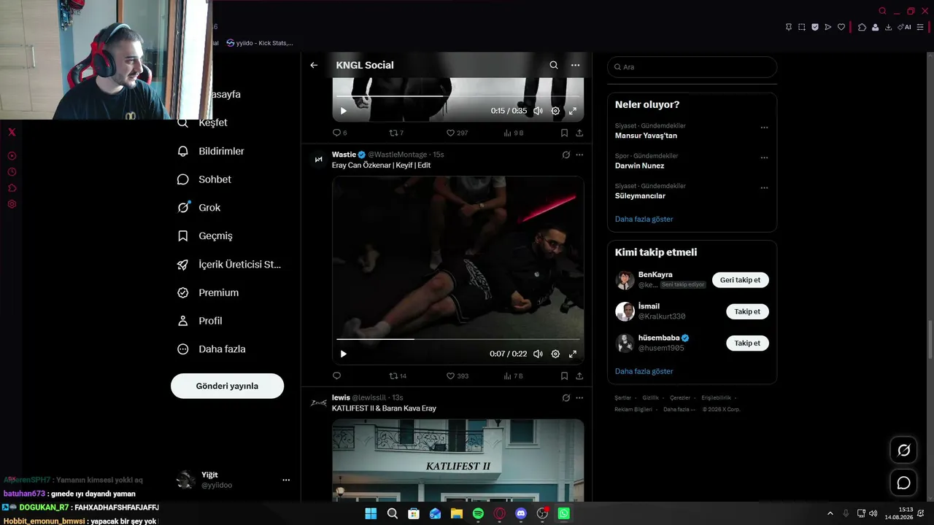
Task: Show more trends under Neler oluyor
Action: (644, 219)
